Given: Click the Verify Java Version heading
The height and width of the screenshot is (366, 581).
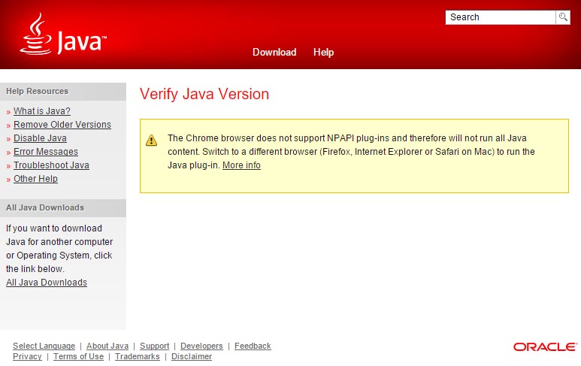Looking at the screenshot, I should tap(204, 94).
